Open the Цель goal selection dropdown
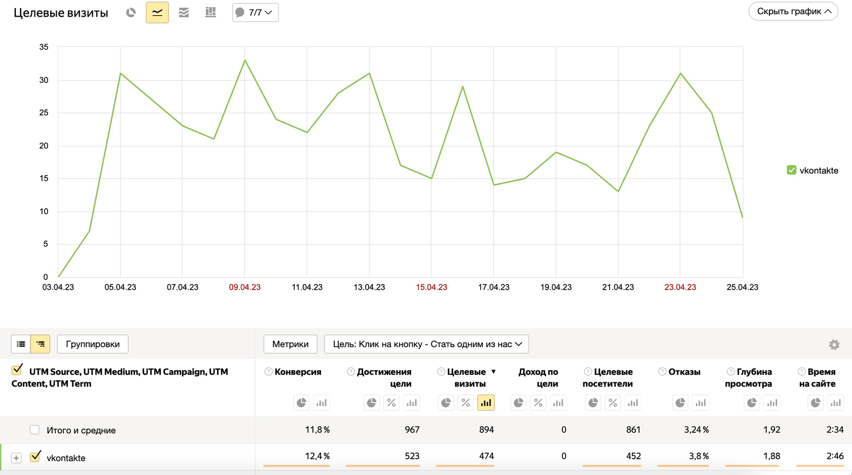Image resolution: width=852 pixels, height=475 pixels. [x=427, y=344]
